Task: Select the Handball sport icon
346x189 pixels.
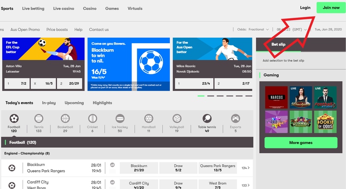Action: point(149,119)
